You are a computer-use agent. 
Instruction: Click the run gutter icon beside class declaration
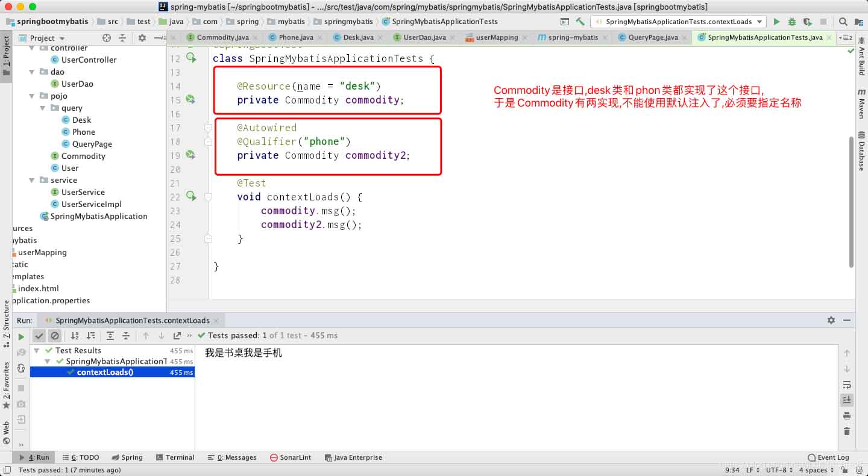click(191, 58)
